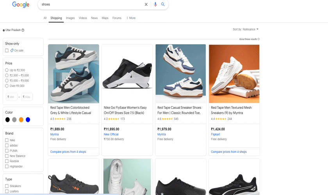Clear the search box with the X icon
This screenshot has height=195, width=328.
(x=146, y=5)
